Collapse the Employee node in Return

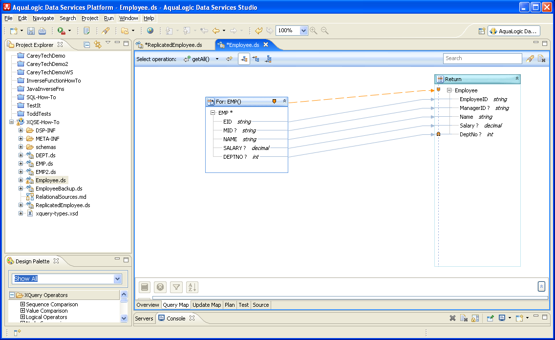point(449,90)
